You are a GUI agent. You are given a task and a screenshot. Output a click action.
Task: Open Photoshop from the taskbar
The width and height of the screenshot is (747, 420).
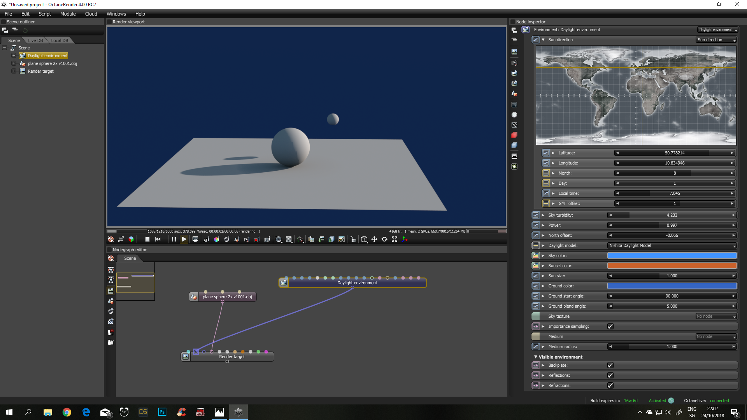click(162, 412)
